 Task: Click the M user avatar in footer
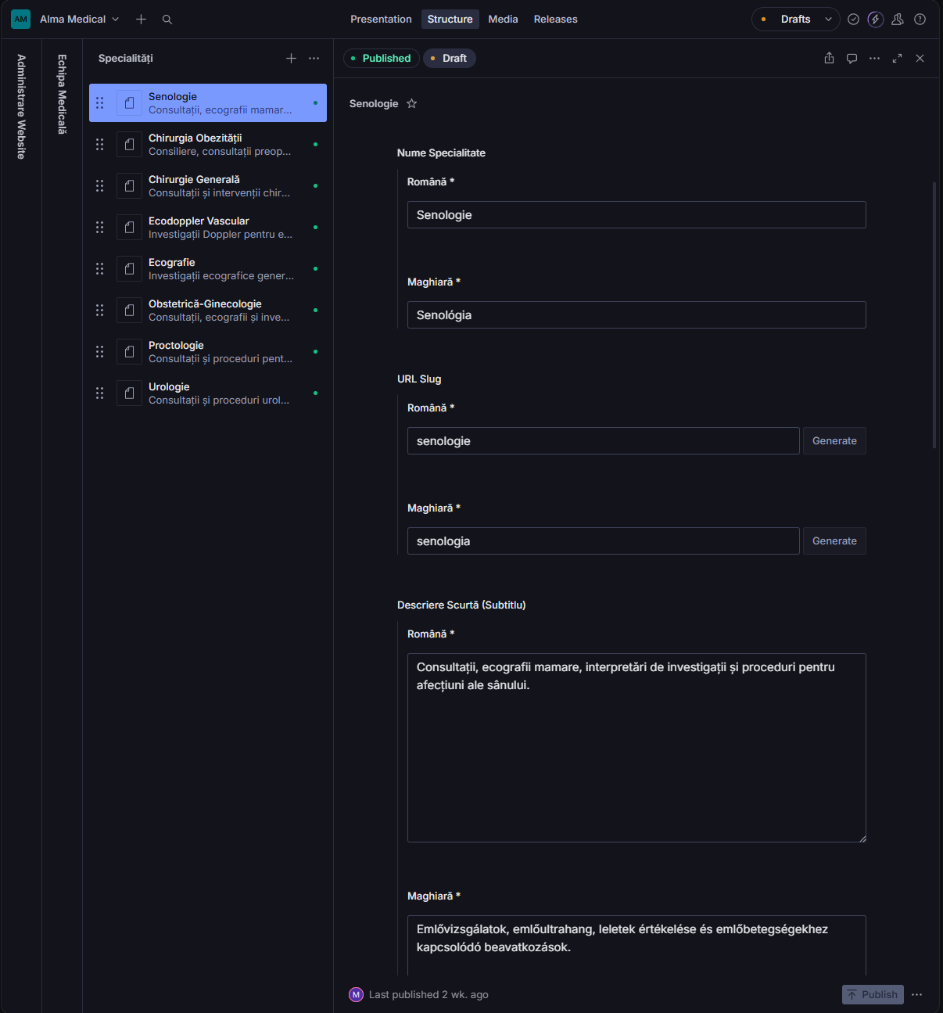pos(356,994)
